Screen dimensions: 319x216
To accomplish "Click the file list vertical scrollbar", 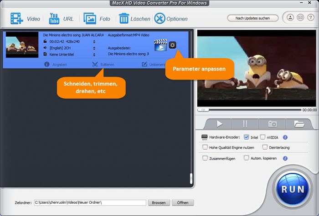I will pyautogui.click(x=191, y=179).
